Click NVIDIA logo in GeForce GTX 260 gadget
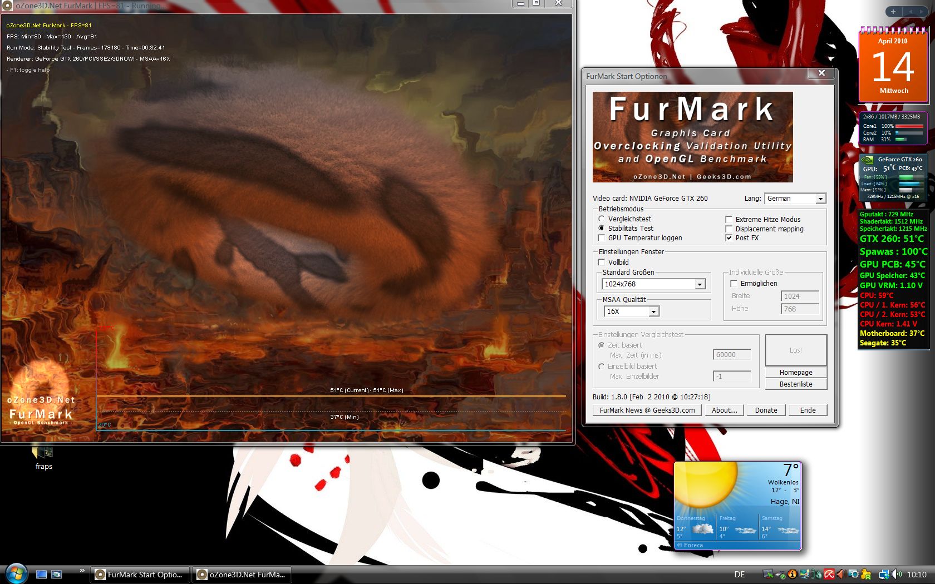Screen dimensions: 935x584 point(868,160)
